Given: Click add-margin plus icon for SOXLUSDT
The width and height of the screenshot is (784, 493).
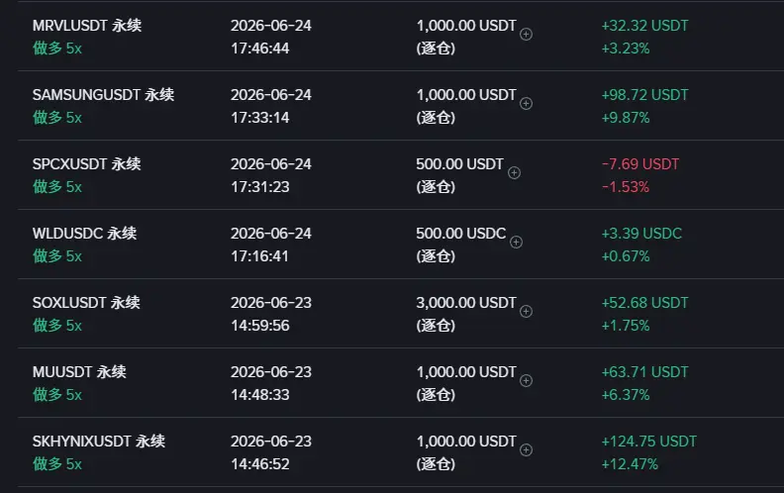Looking at the screenshot, I should 526,312.
